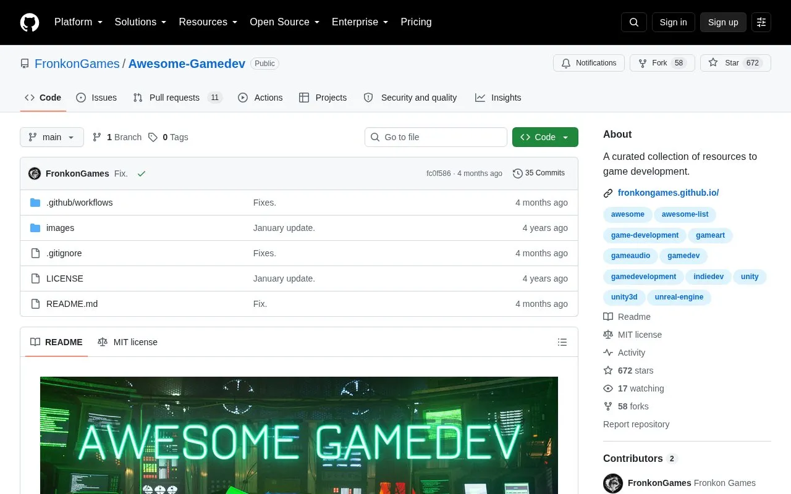
Task: Open the .github/workflows folder
Action: click(80, 203)
